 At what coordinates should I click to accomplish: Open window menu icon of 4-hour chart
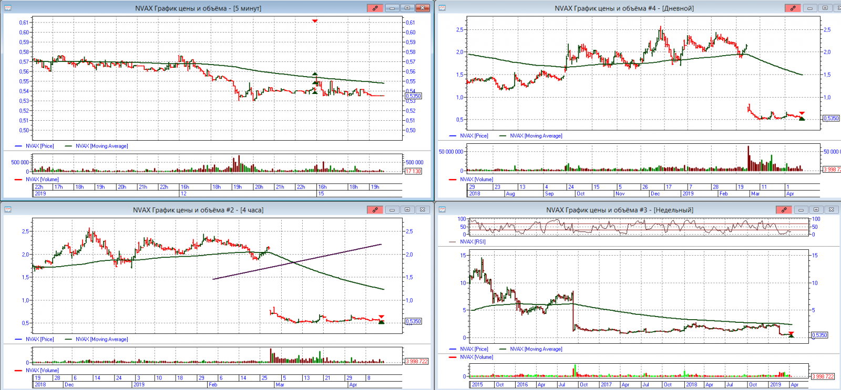(8, 209)
